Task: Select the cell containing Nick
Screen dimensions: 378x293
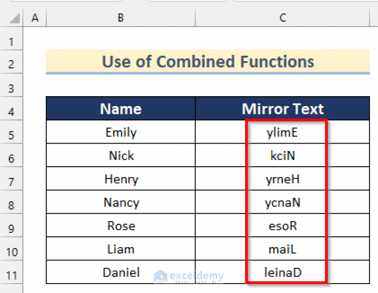Action: 121,155
